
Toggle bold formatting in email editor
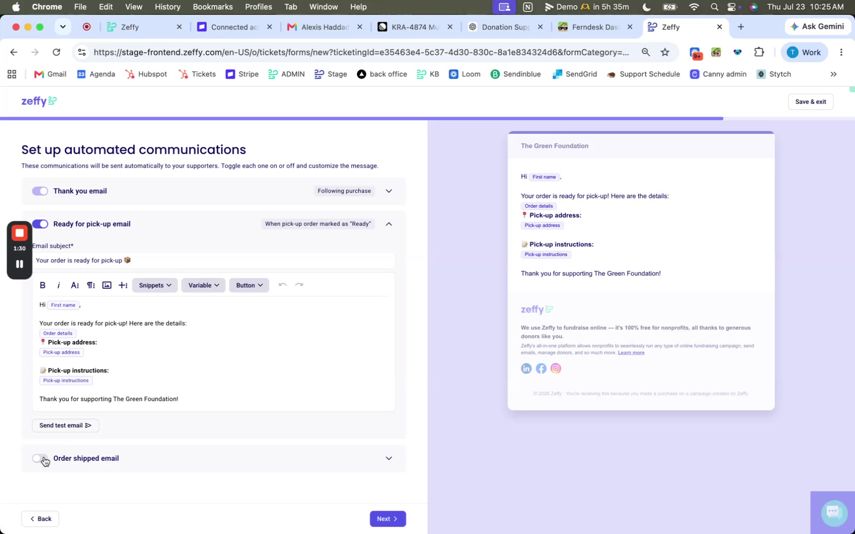(x=43, y=285)
